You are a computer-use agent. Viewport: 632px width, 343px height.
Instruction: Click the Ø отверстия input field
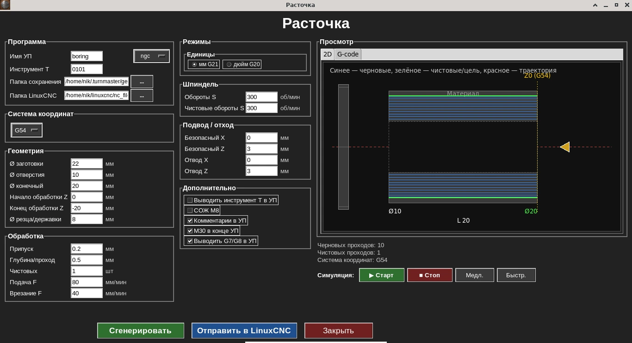[x=87, y=175]
